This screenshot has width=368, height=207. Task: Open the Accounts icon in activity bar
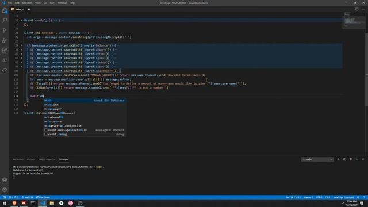tap(5, 180)
